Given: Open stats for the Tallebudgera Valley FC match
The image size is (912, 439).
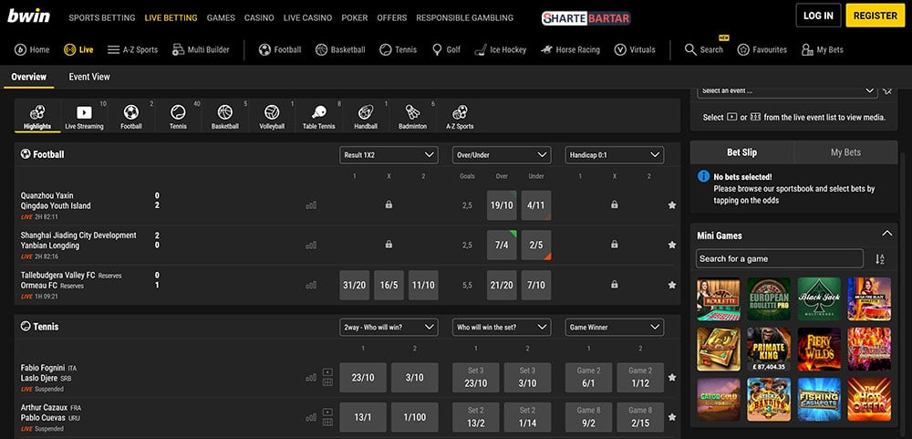Looking at the screenshot, I should point(311,286).
